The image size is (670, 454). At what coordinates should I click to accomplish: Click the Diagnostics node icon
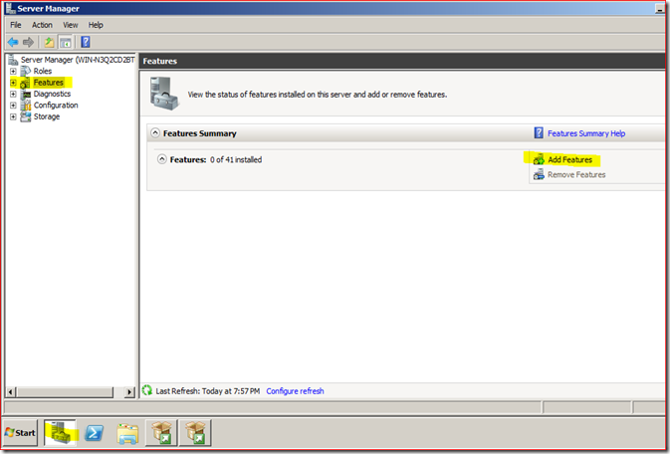pos(26,94)
